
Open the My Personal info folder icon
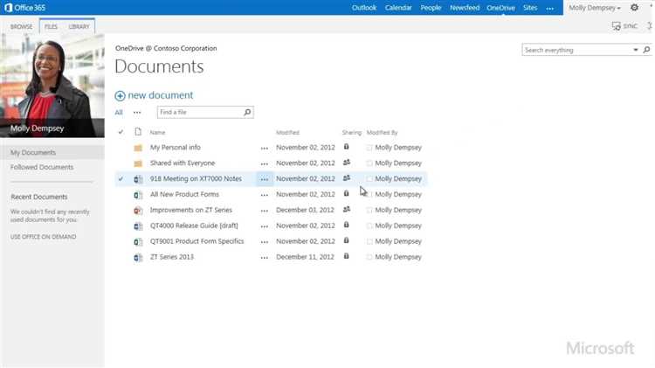pyautogui.click(x=138, y=148)
